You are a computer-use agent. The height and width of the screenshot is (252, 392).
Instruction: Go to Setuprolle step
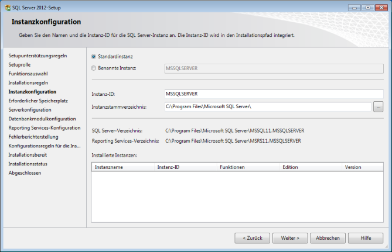click(x=21, y=65)
